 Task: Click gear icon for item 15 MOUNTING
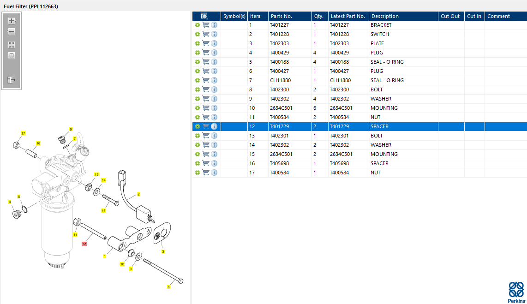coord(198,154)
